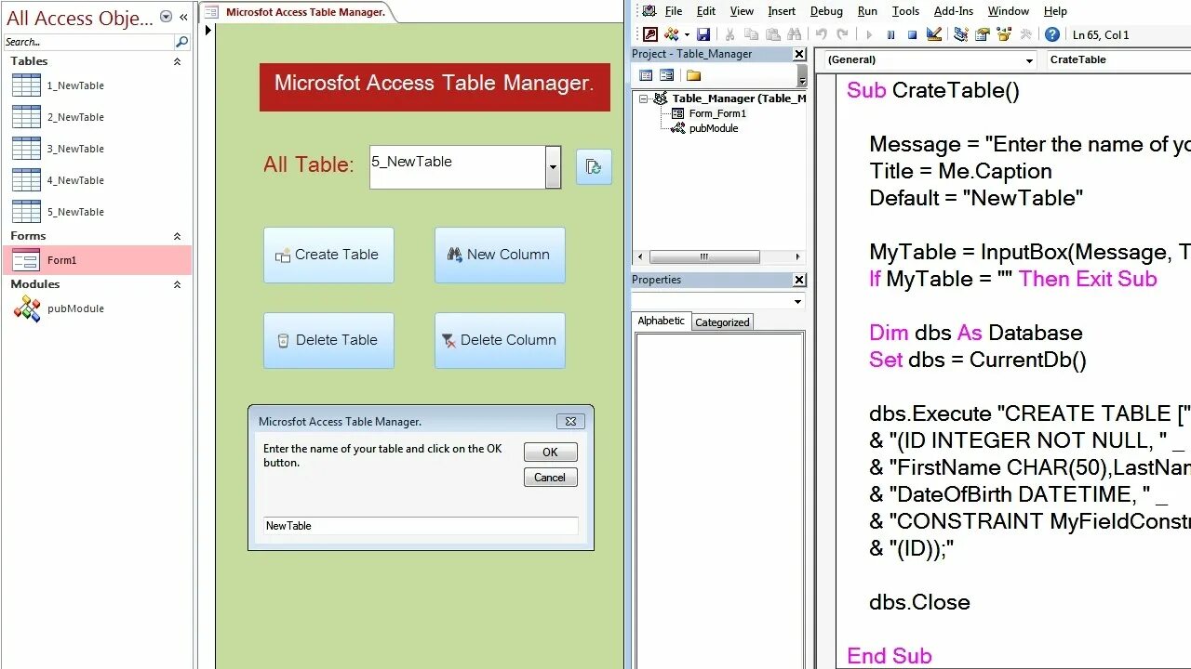Click the Undo arrow icon
Screen dimensions: 1191x669
(822, 34)
